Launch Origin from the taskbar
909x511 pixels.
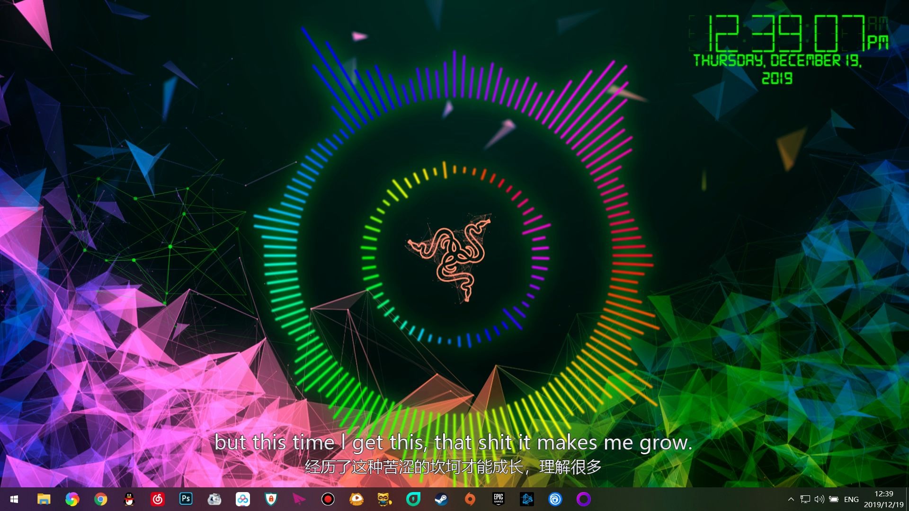(x=470, y=499)
